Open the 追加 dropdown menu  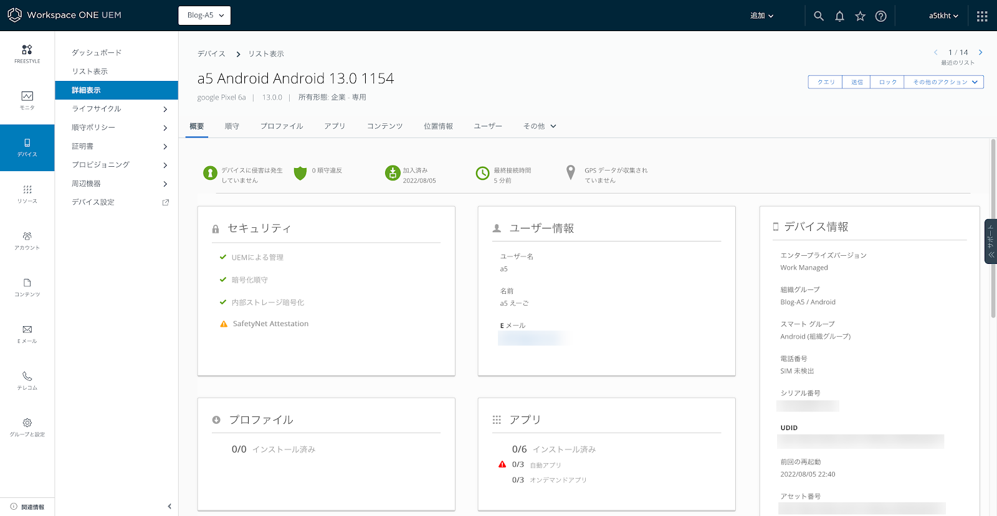click(x=761, y=16)
